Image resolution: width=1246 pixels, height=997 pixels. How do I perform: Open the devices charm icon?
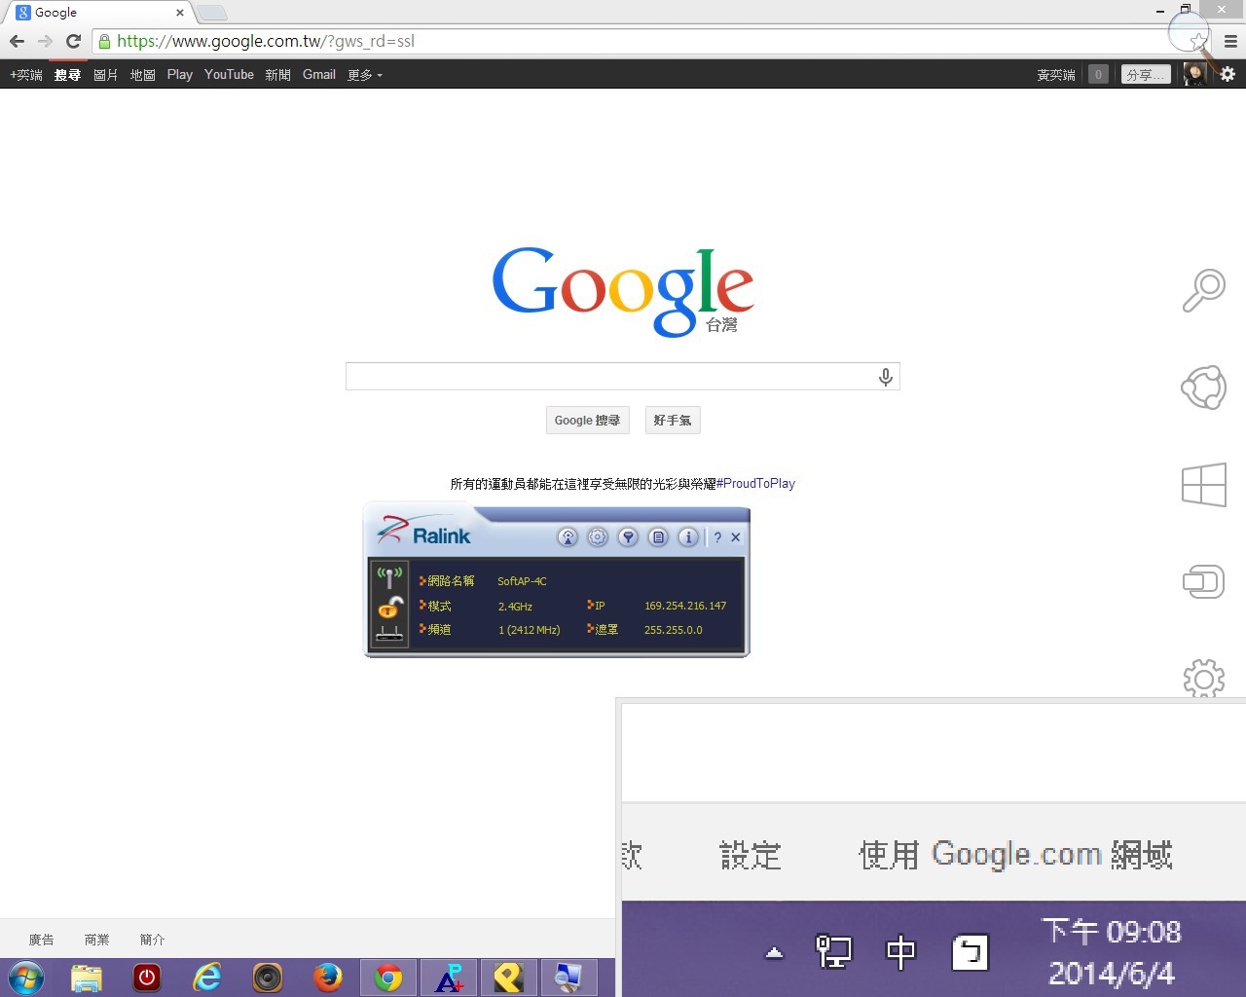pos(1204,582)
